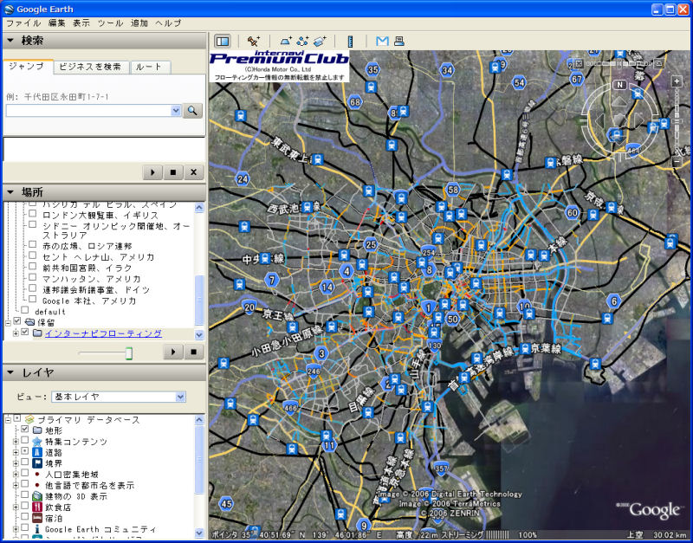This screenshot has width=693, height=543.
Task: Enable the 人口密集地域 layer checkbox
Action: [x=25, y=473]
